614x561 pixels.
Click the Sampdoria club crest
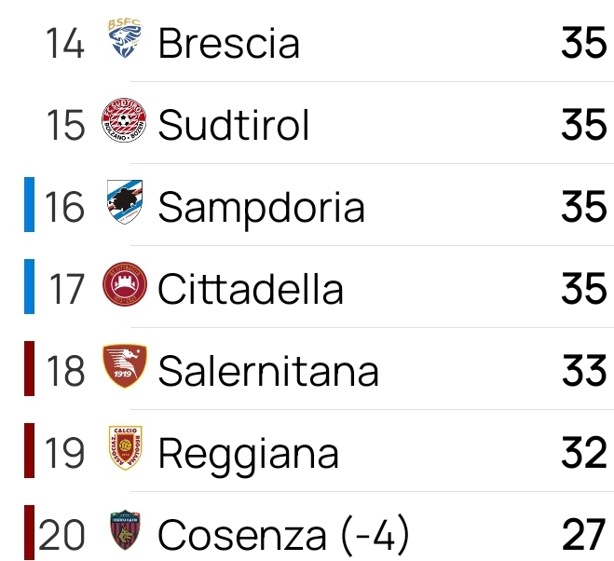pos(125,202)
